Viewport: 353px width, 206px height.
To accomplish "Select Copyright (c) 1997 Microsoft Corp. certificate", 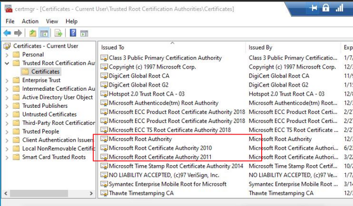I will (x=152, y=67).
